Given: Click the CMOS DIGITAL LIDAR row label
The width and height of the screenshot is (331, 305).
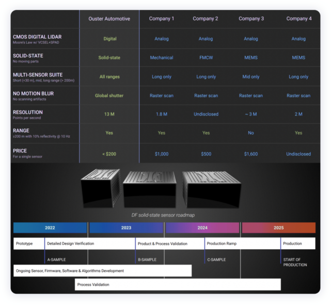Looking at the screenshot, I should coord(37,37).
